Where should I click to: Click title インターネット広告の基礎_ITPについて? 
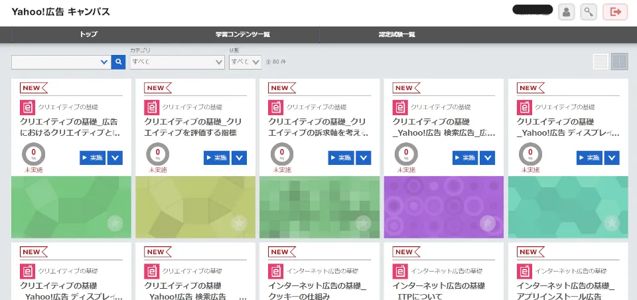pos(439,291)
